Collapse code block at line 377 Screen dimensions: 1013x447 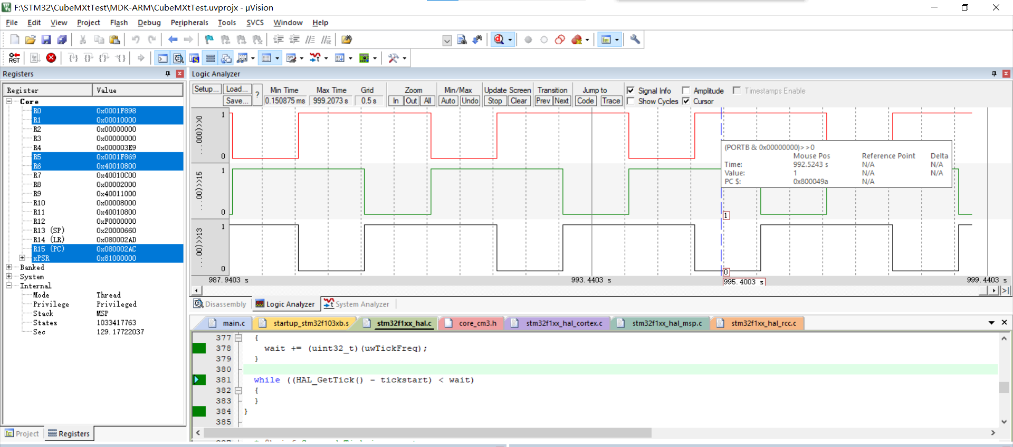tap(238, 338)
